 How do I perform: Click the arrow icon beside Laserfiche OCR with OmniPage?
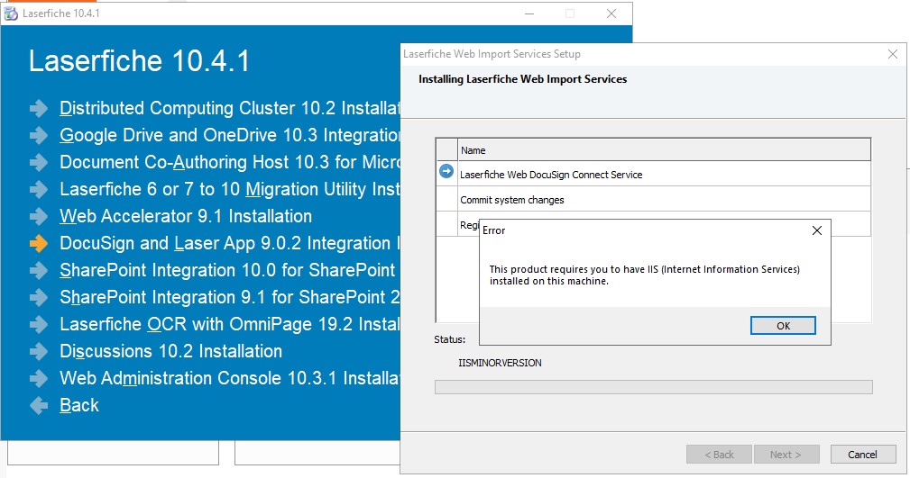(39, 324)
